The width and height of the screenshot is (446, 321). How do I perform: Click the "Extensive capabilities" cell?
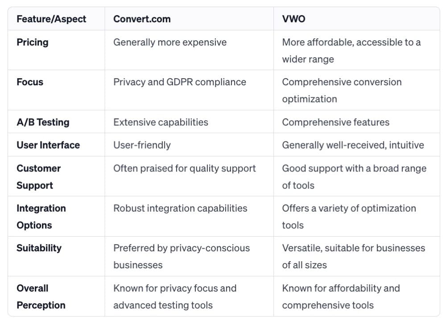161,122
